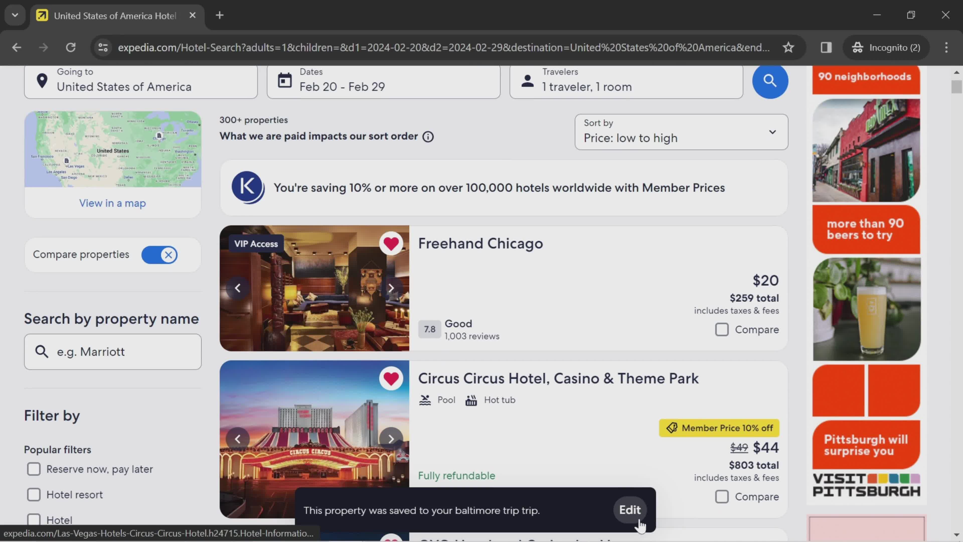This screenshot has width=963, height=542.
Task: Click the Member Price 10% off tag
Action: click(719, 428)
